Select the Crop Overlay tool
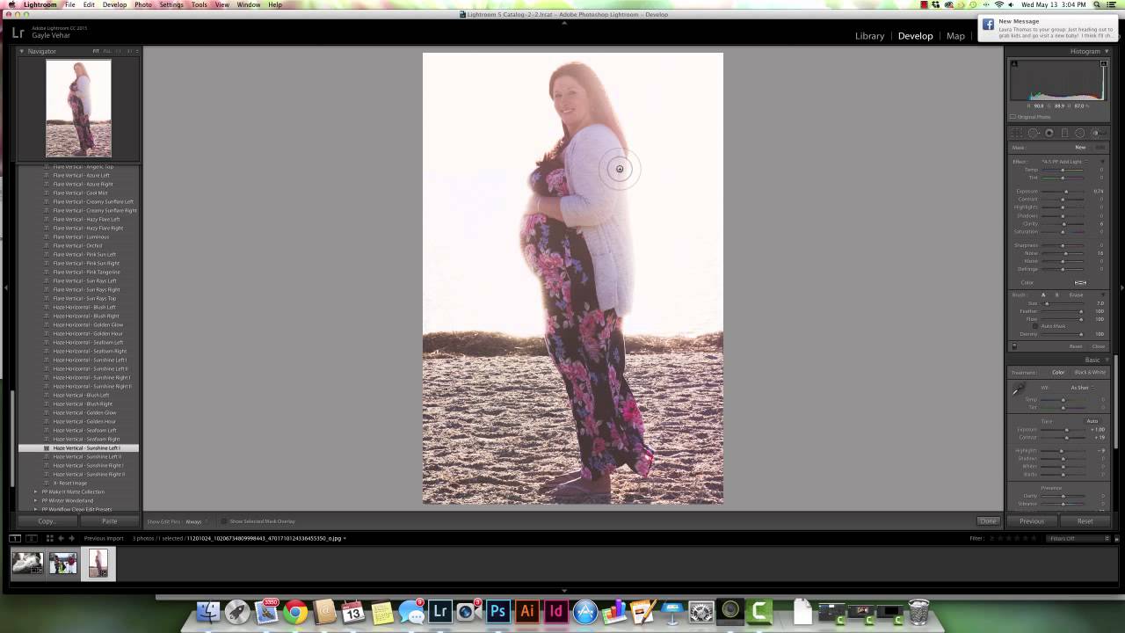This screenshot has width=1125, height=633. pos(1018,133)
